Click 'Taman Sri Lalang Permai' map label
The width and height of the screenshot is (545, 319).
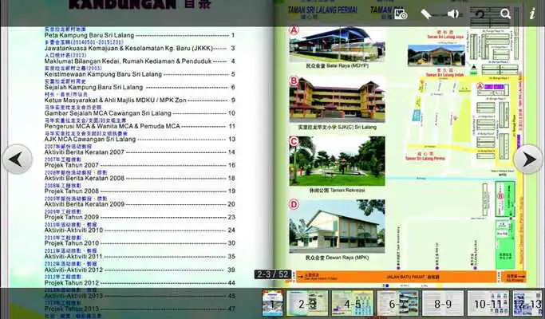click(425, 159)
